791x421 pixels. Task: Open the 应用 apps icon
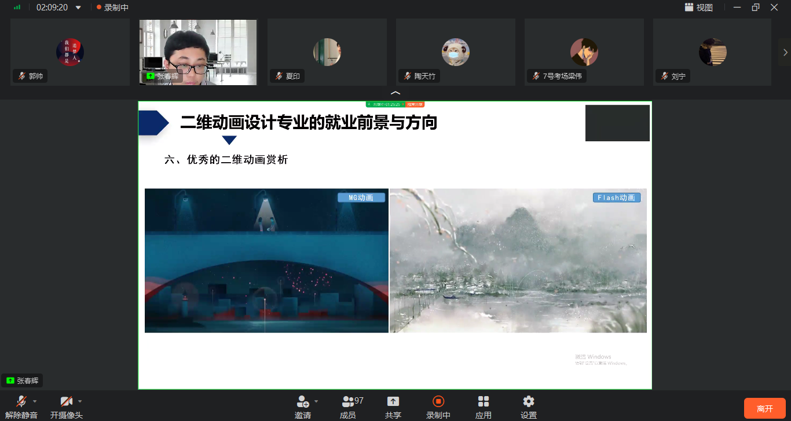pyautogui.click(x=484, y=402)
